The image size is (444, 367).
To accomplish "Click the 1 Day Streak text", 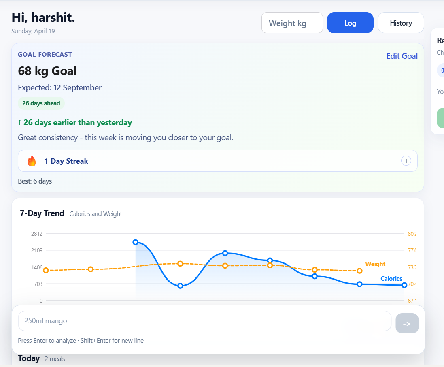I will point(66,161).
